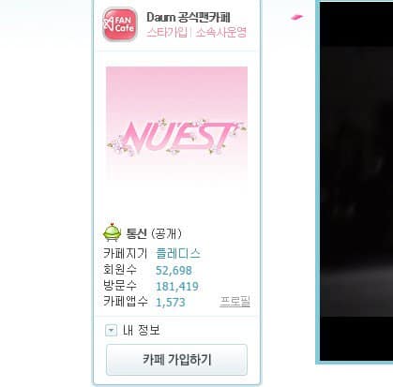Click the red FAN Cafe logo icon

tap(120, 24)
